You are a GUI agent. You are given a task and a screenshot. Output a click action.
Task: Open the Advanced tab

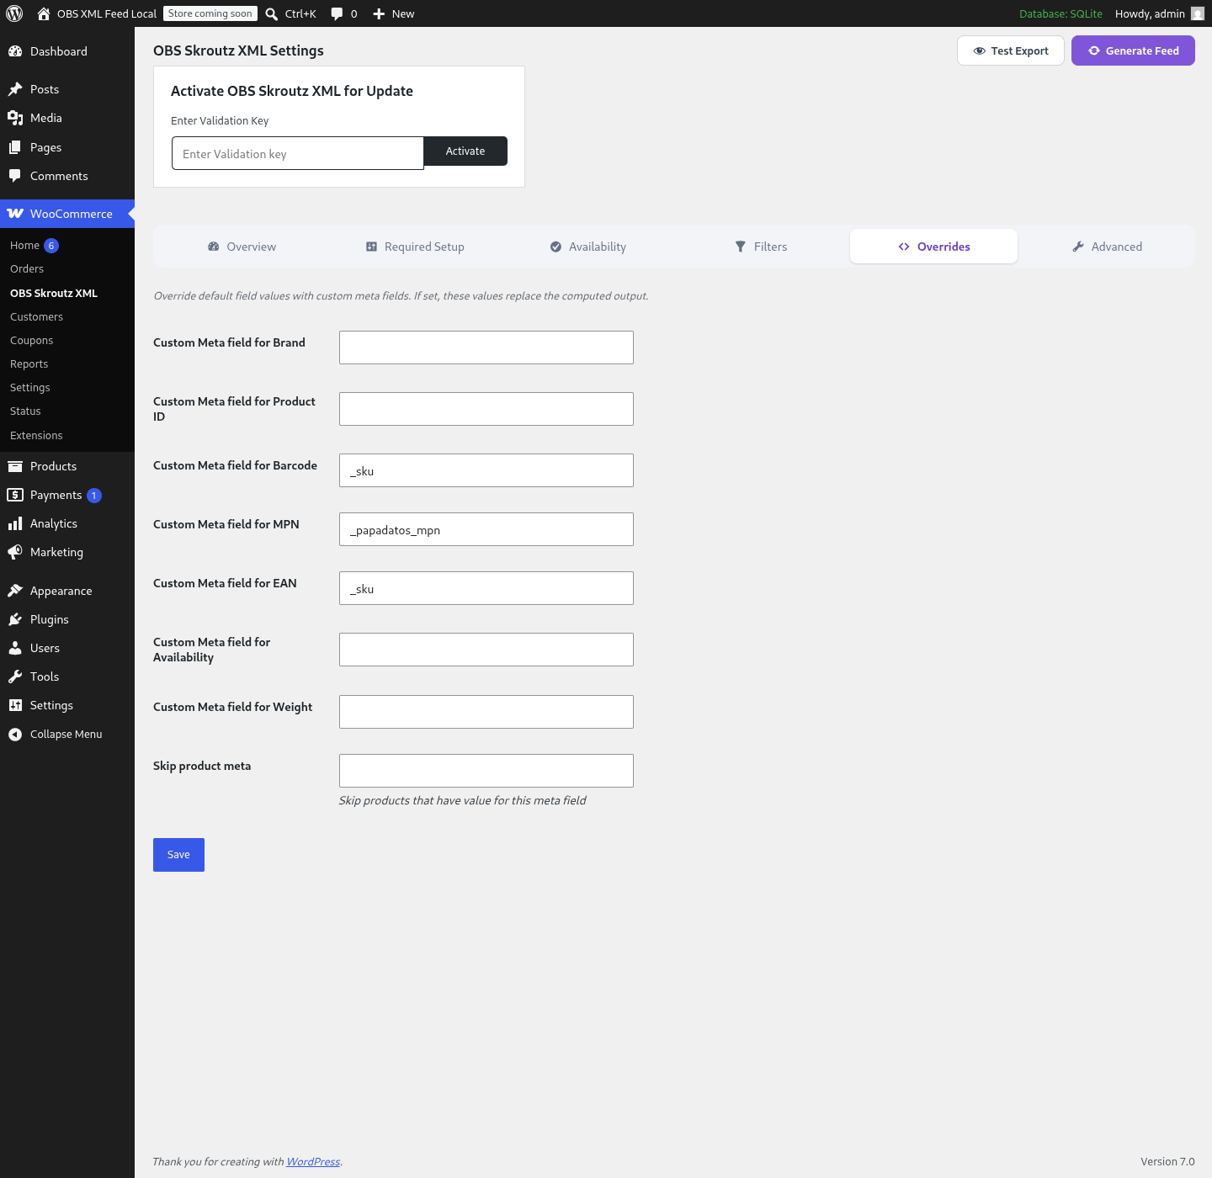1107,247
